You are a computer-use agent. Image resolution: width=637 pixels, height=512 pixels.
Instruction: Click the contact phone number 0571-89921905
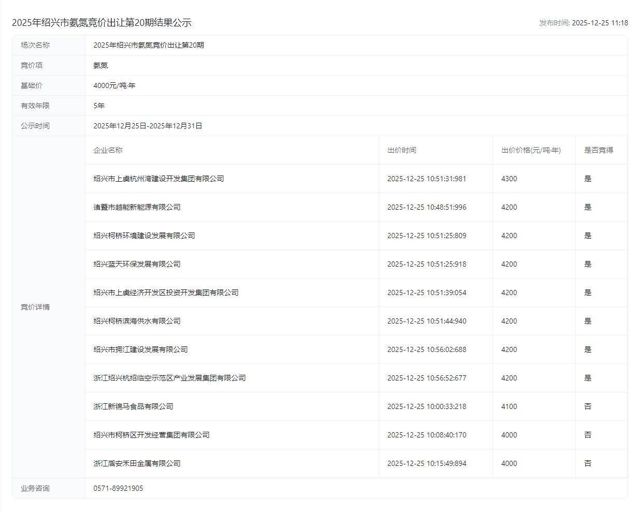coord(118,488)
